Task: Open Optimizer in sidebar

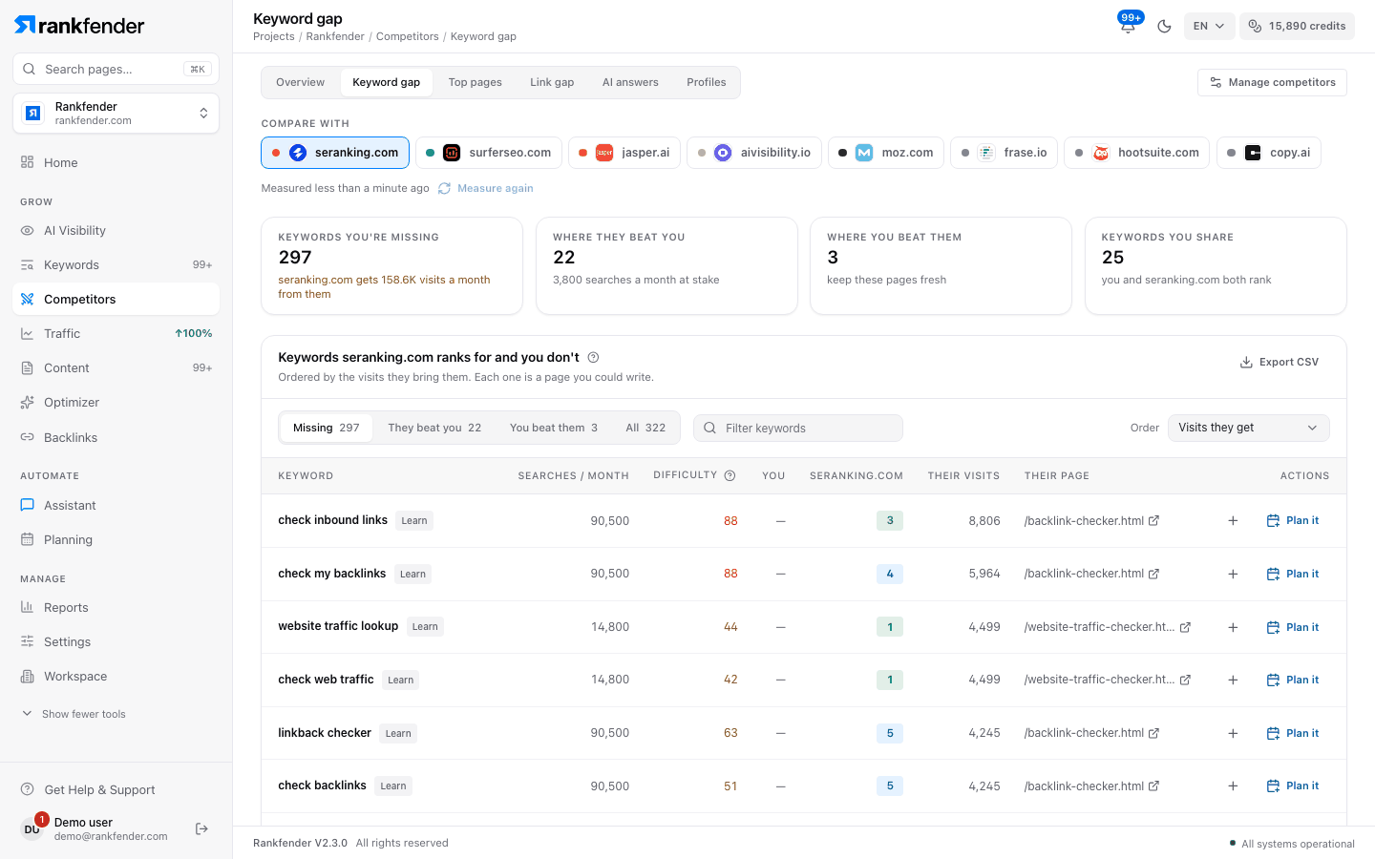Action: 116,402
